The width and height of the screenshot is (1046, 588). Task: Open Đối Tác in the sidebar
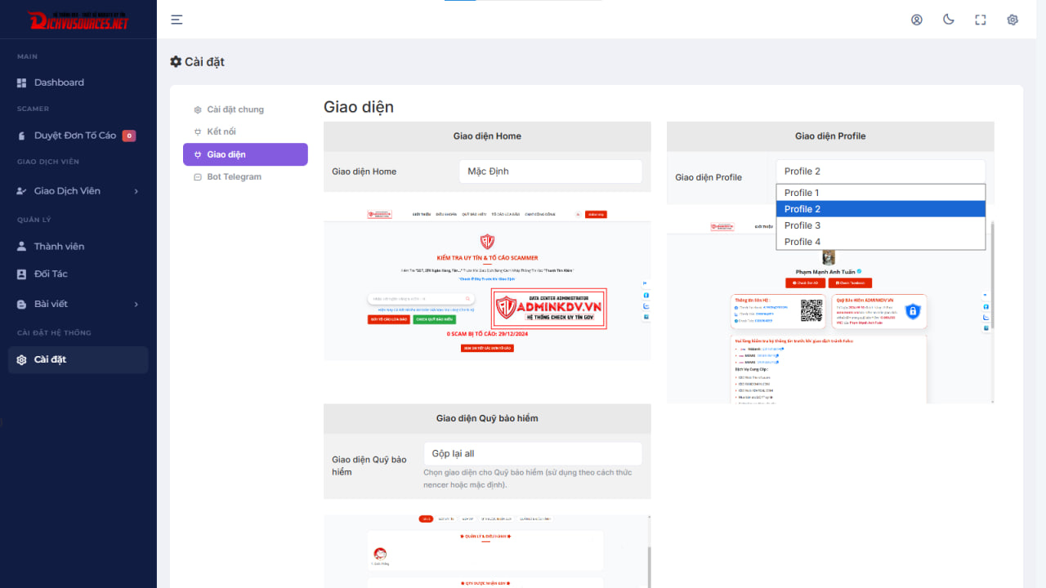coord(51,274)
